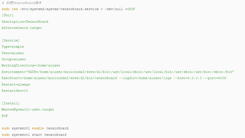The height and width of the screenshot is (138, 245).
Task: Click the Restart=always line
Action: (x=16, y=84)
